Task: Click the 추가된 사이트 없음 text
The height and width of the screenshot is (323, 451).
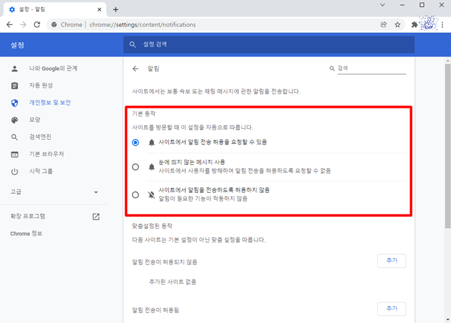Action: click(x=173, y=282)
